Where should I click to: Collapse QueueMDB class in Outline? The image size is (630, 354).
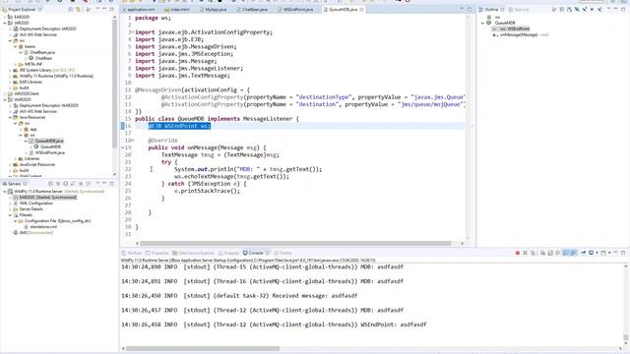[483, 23]
